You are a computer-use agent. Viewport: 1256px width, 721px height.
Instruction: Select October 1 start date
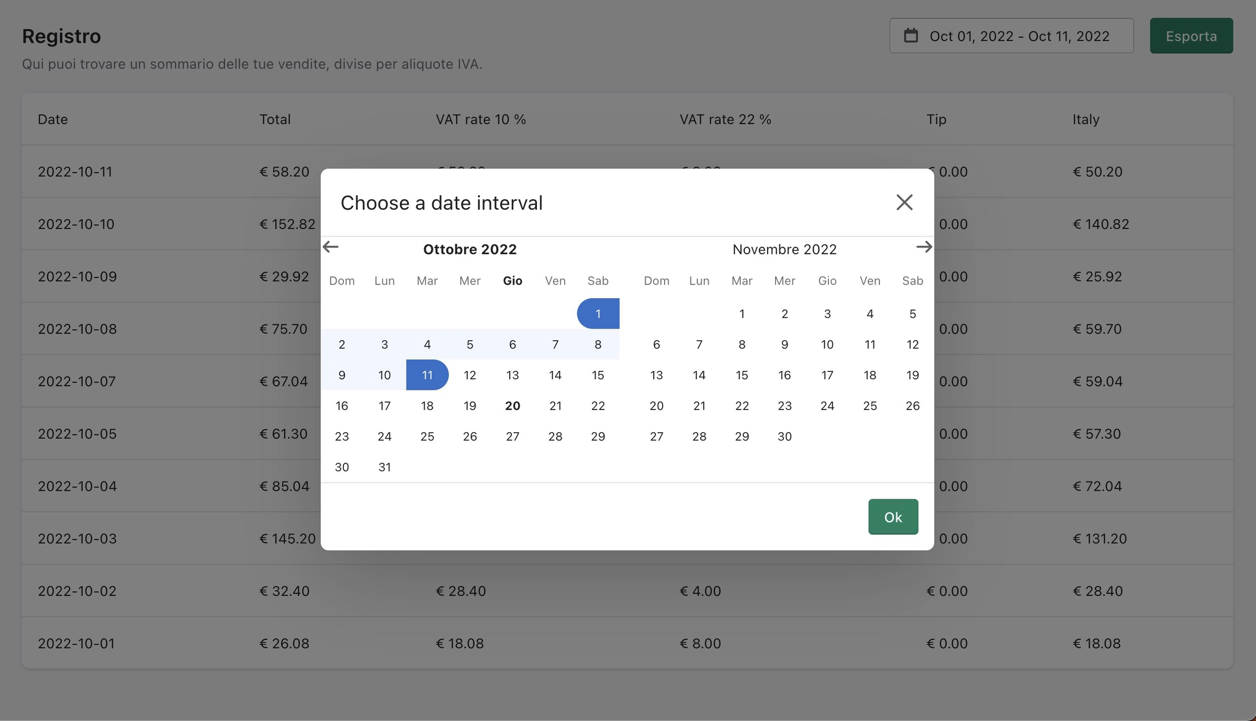(x=598, y=314)
